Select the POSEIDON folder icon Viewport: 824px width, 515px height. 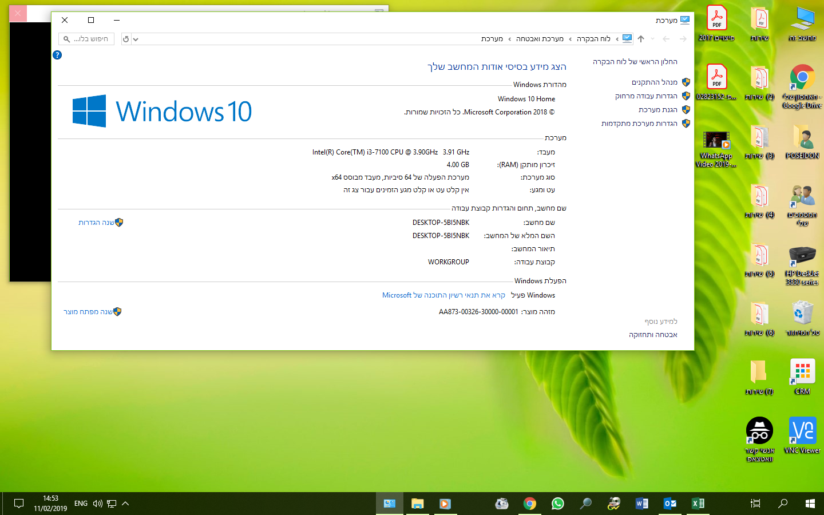(x=802, y=141)
